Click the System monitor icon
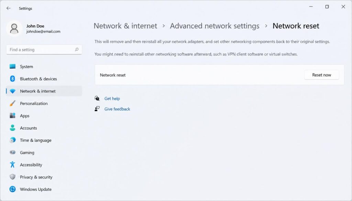This screenshot has height=201, width=352. [x=13, y=66]
